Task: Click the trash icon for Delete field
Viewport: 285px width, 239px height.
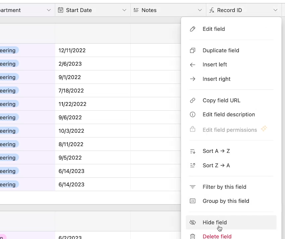Action: point(193,237)
